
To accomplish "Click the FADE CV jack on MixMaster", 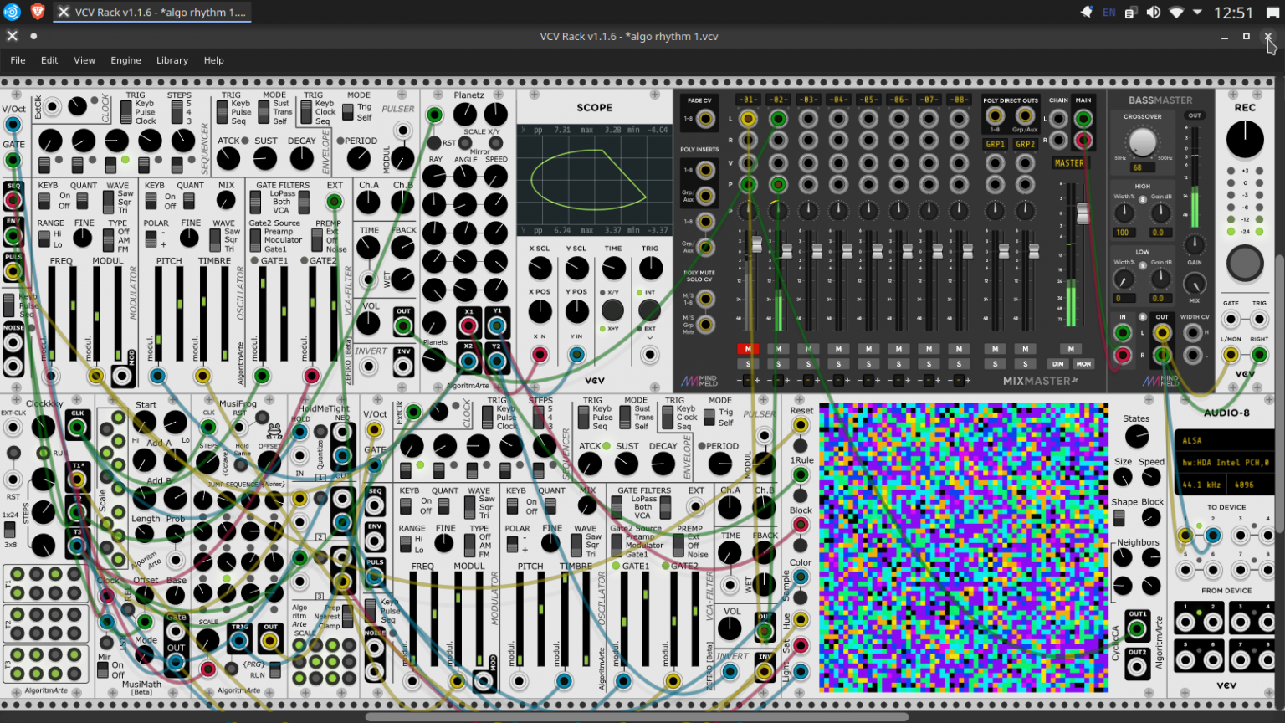I will (x=704, y=119).
